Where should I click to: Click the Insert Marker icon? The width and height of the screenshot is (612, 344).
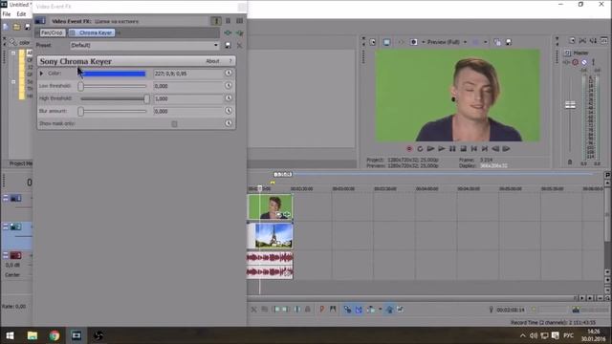pos(322,310)
